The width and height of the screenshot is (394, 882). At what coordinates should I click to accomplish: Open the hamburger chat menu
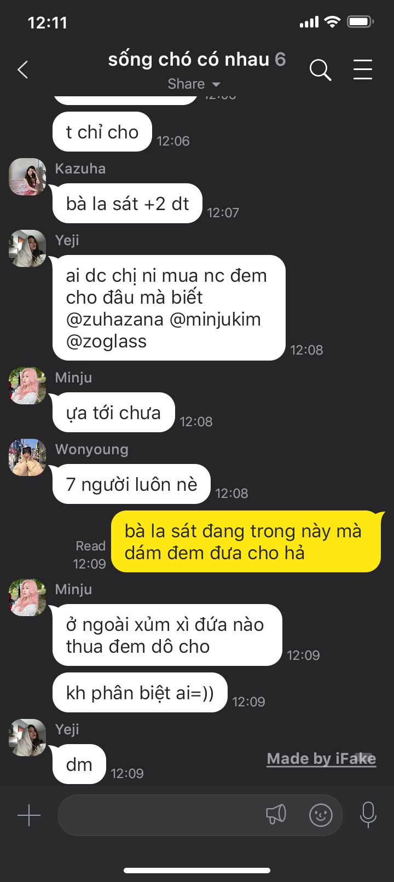(362, 70)
